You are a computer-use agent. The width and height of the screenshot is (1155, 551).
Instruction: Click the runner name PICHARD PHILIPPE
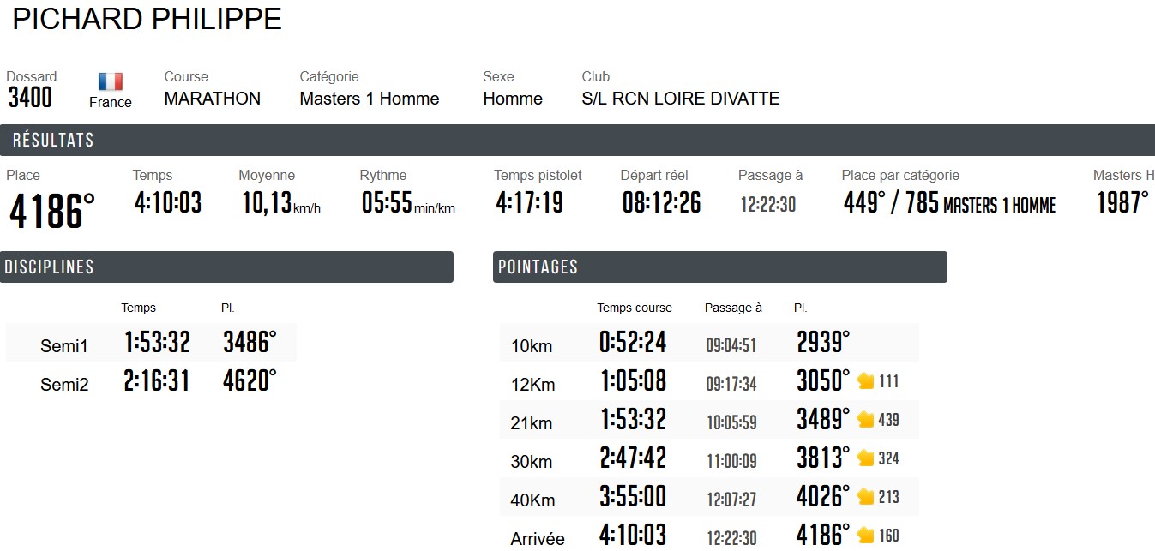click(147, 20)
